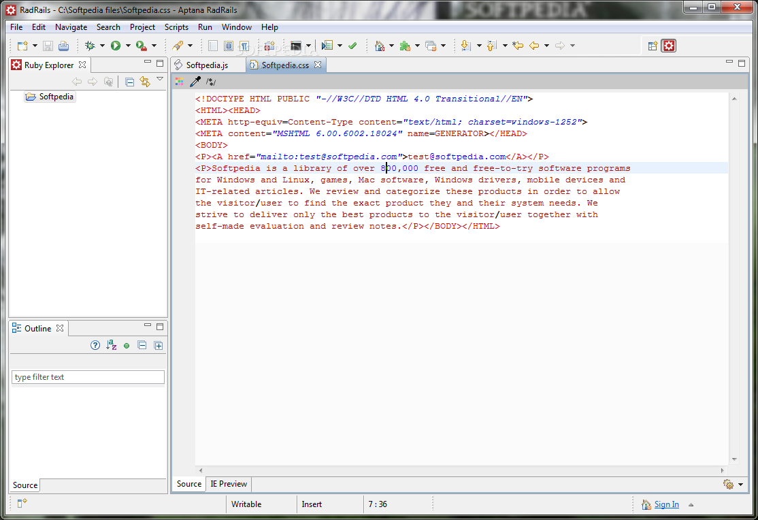Toggle the block selection mode icon

coord(229,46)
